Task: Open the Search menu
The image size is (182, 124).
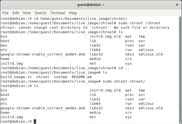Action: click(40, 13)
